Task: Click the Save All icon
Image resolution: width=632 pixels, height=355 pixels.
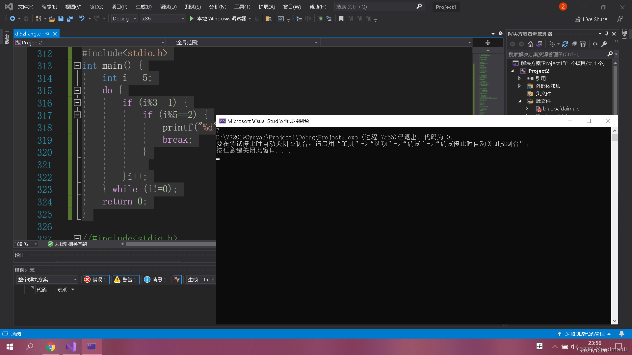Action: pos(69,19)
